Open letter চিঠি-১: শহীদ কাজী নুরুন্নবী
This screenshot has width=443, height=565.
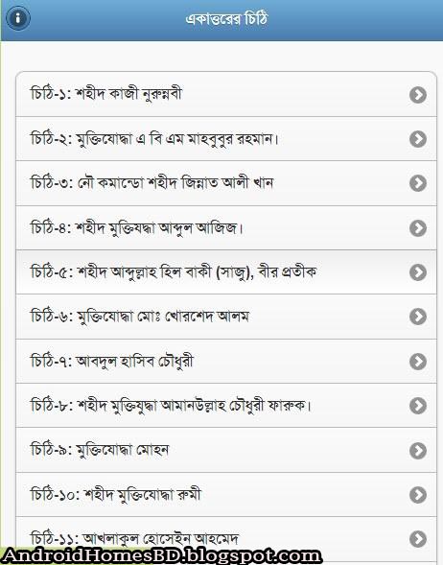pyautogui.click(x=226, y=94)
